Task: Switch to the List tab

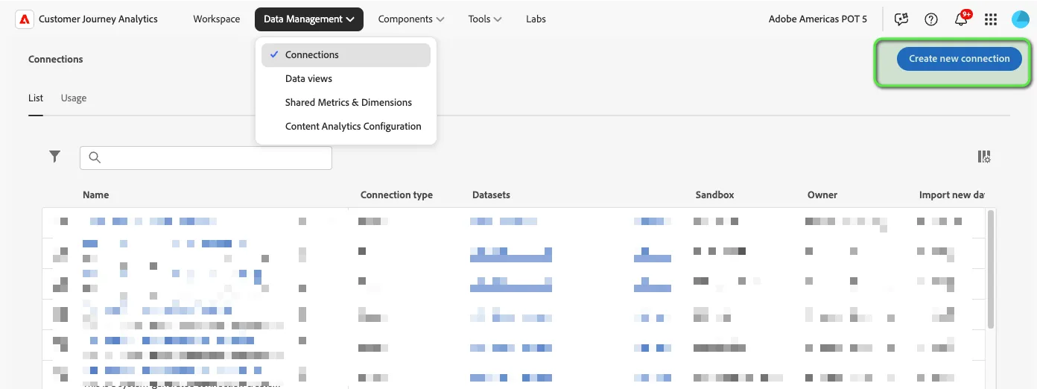Action: (x=36, y=98)
